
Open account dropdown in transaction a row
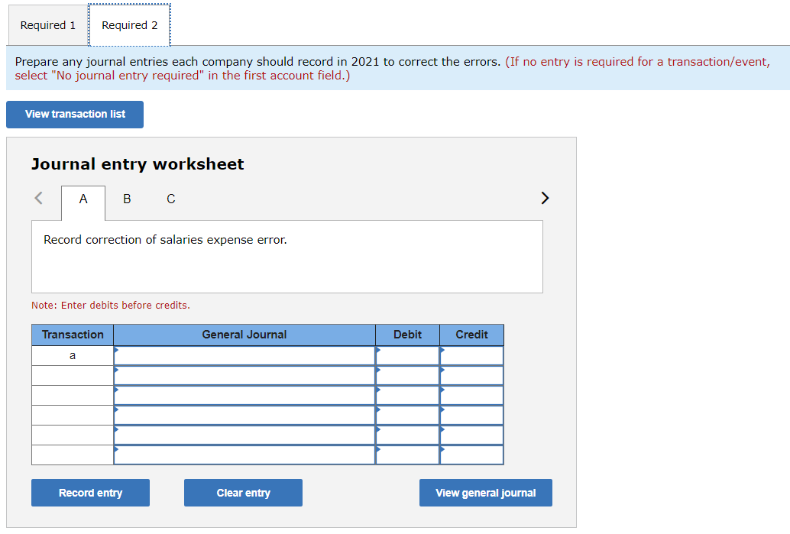tap(244, 356)
